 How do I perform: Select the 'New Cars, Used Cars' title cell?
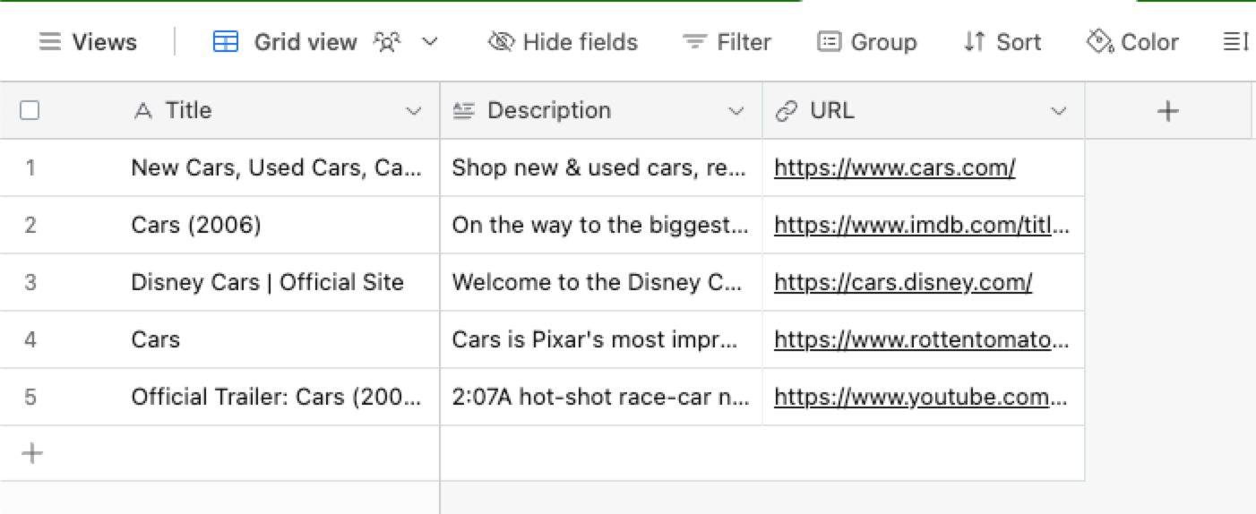[x=276, y=167]
